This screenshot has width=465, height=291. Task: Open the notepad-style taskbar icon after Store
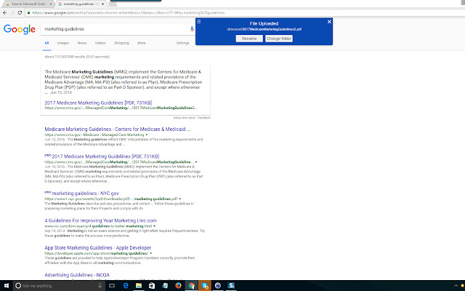click(x=165, y=286)
